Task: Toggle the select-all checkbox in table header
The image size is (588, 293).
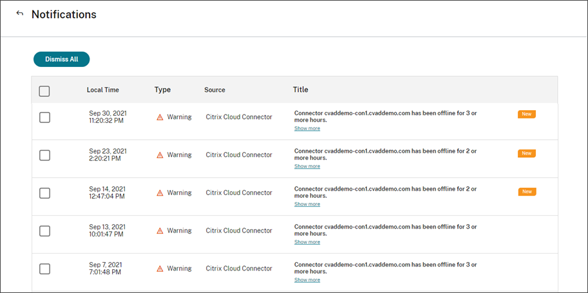Action: [x=44, y=91]
